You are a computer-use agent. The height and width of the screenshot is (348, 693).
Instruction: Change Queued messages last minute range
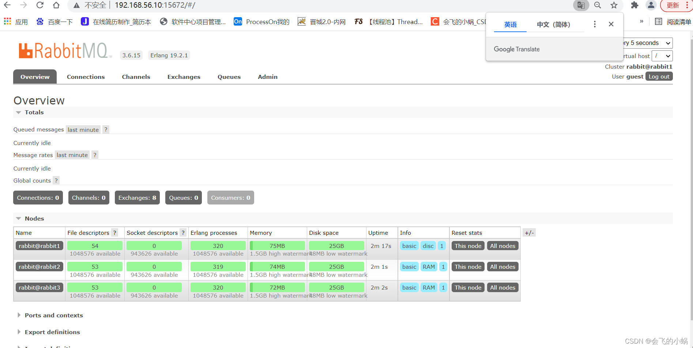click(x=83, y=130)
